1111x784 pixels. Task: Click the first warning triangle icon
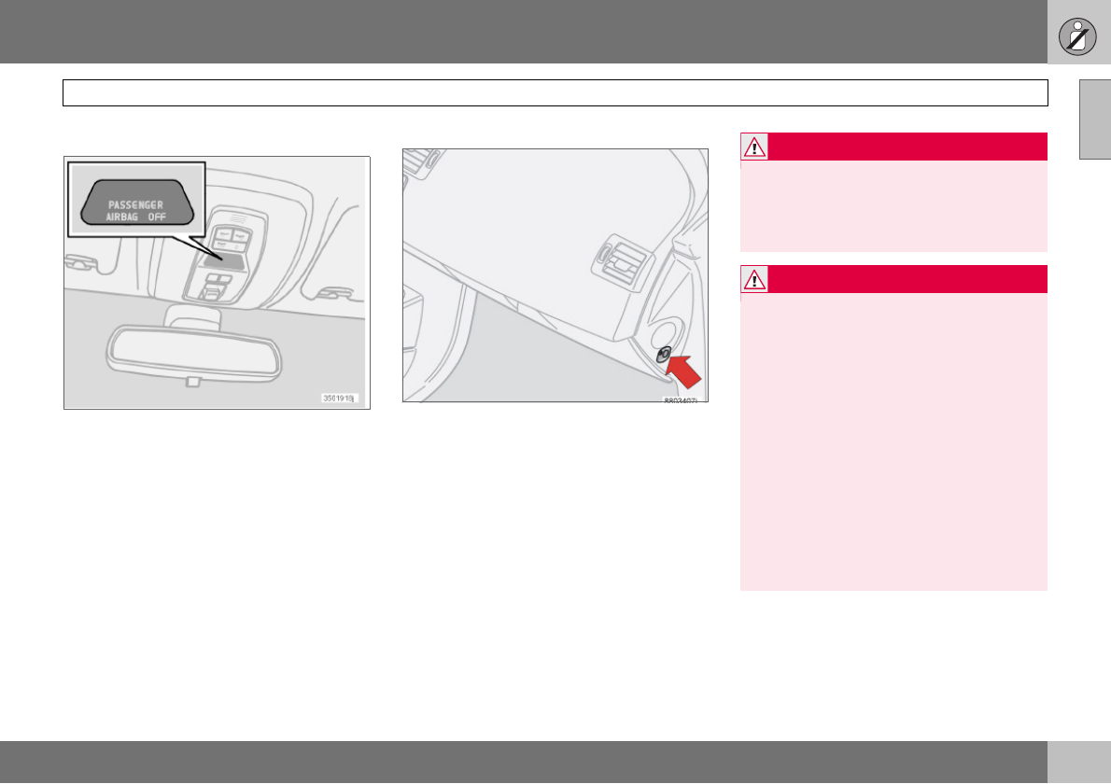pyautogui.click(x=754, y=147)
